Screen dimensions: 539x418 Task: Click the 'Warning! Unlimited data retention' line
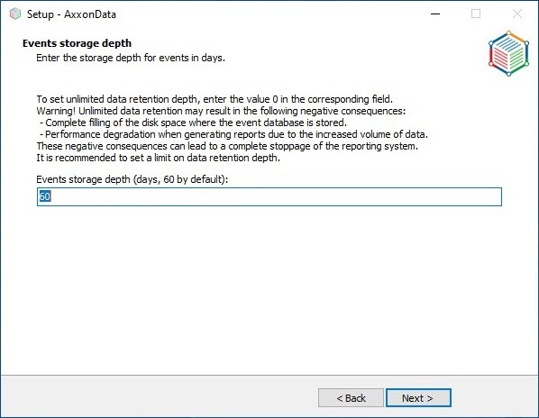coord(221,111)
